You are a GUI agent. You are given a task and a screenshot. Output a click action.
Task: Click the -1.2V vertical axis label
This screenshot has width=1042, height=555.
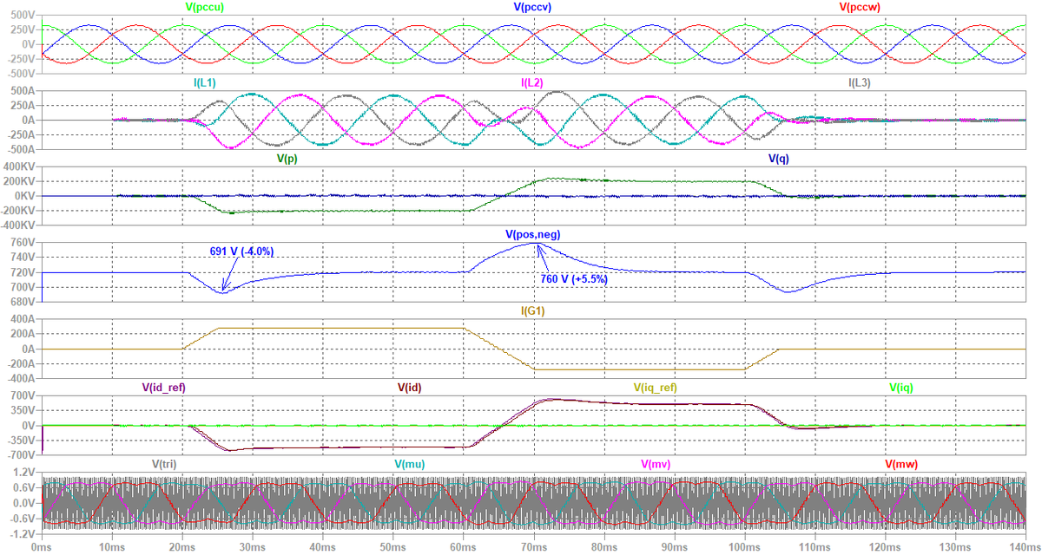23,534
